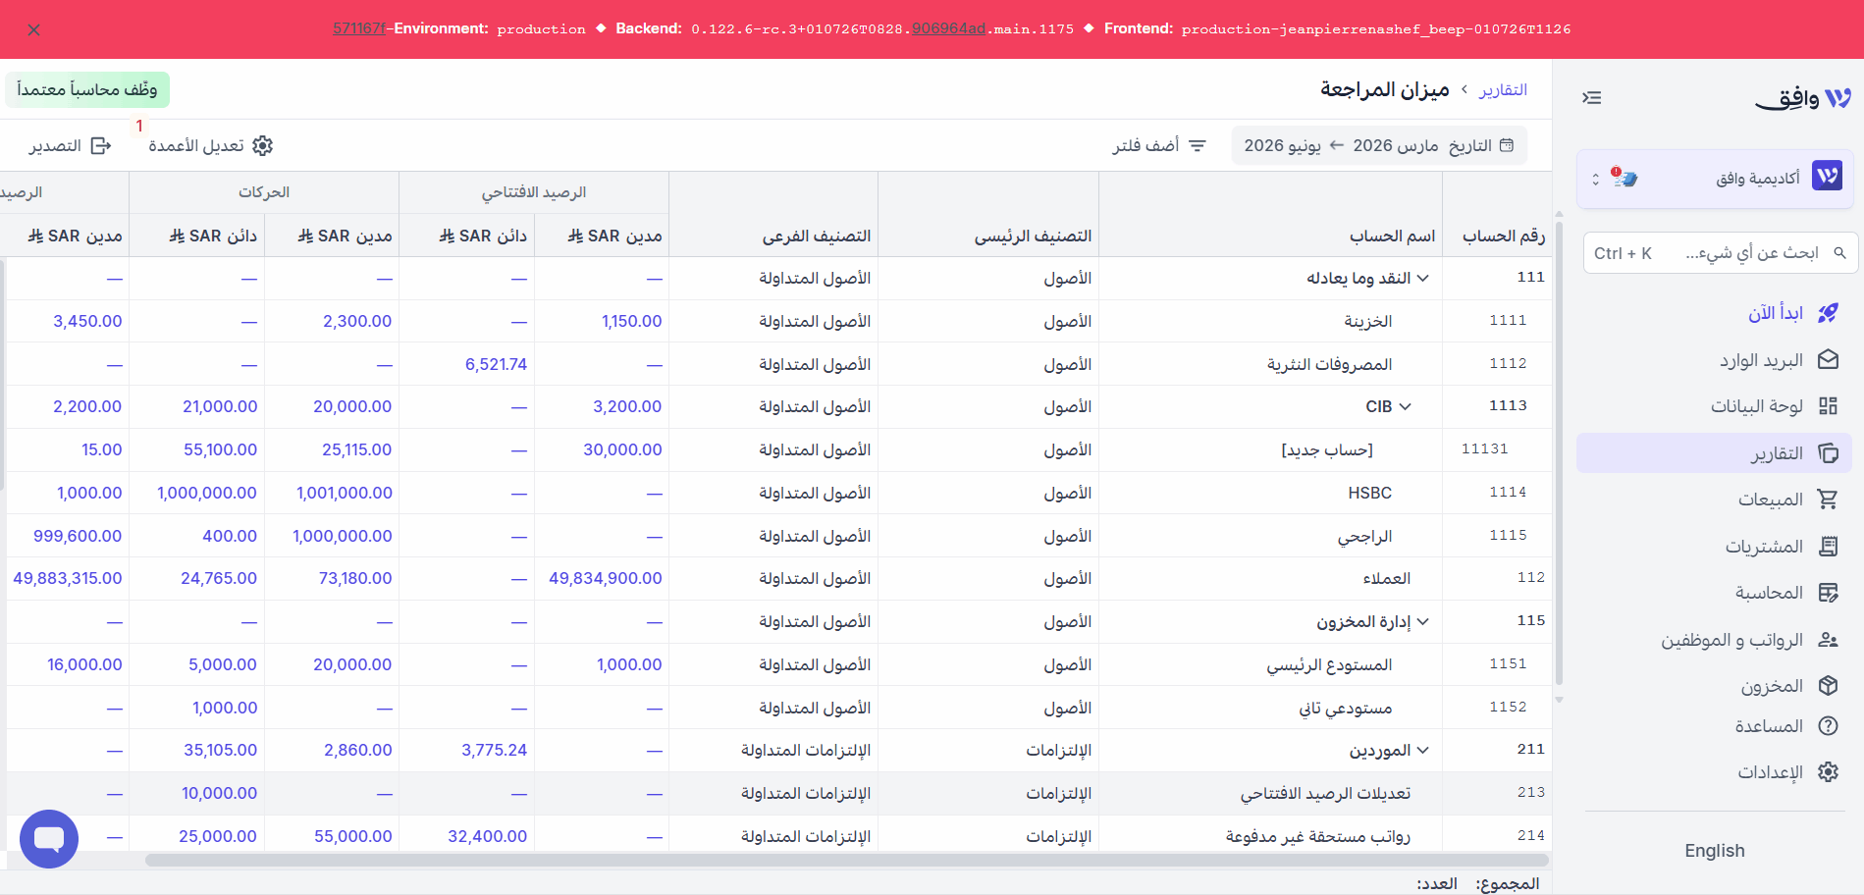
Task: Click the filter lines icon
Action: [1198, 146]
